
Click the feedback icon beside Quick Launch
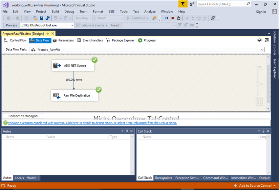[192, 4]
